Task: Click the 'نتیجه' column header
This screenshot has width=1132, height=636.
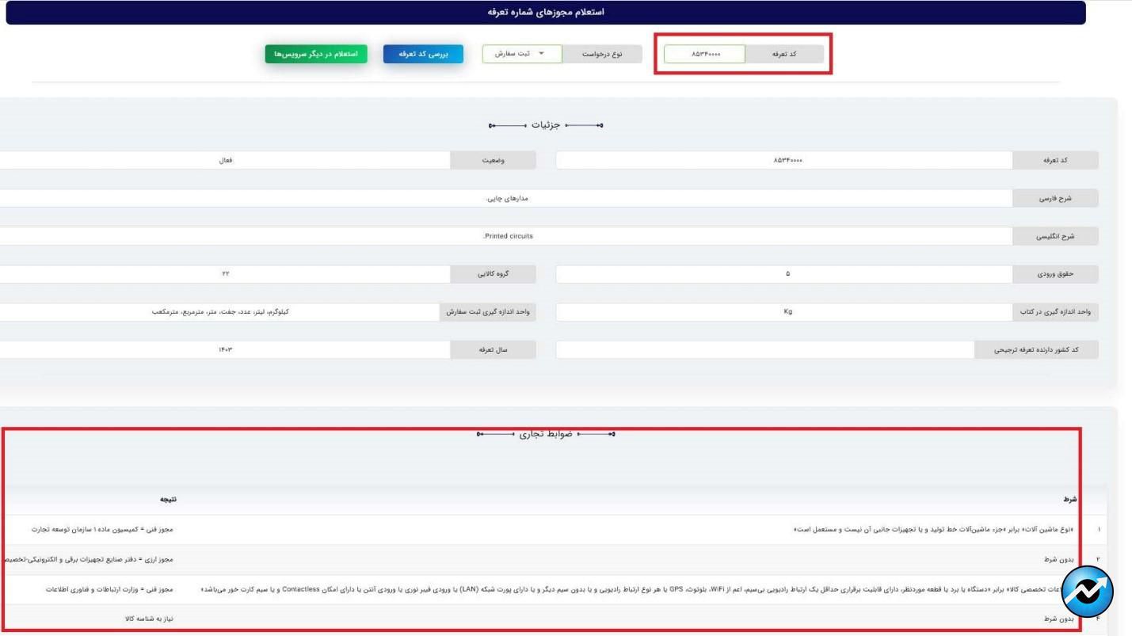Action: coord(168,500)
